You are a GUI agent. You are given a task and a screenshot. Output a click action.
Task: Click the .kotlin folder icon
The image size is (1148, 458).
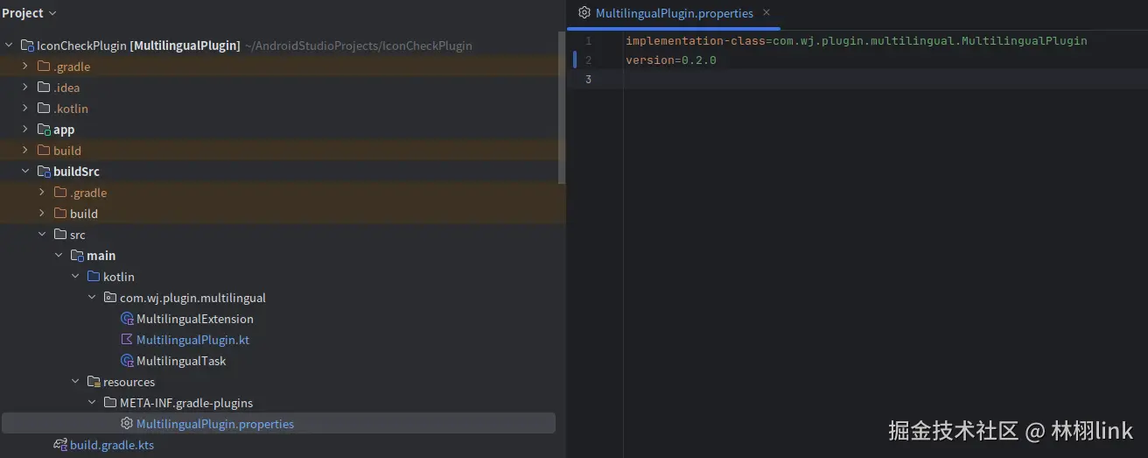click(x=44, y=109)
